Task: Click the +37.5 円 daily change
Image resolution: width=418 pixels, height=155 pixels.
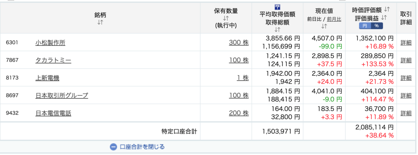Action: tap(330, 63)
